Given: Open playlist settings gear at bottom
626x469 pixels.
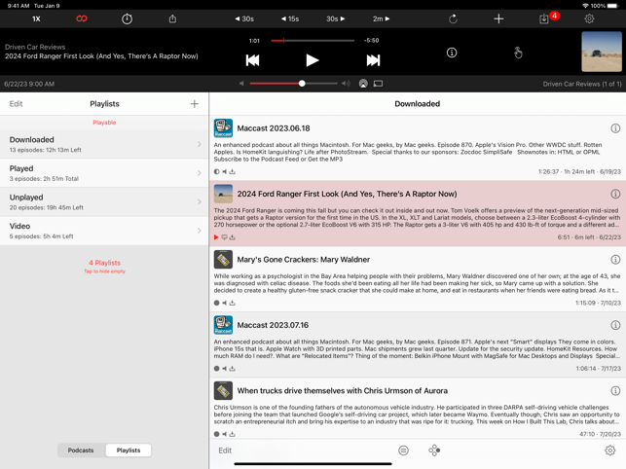Looking at the screenshot, I should click(x=610, y=451).
